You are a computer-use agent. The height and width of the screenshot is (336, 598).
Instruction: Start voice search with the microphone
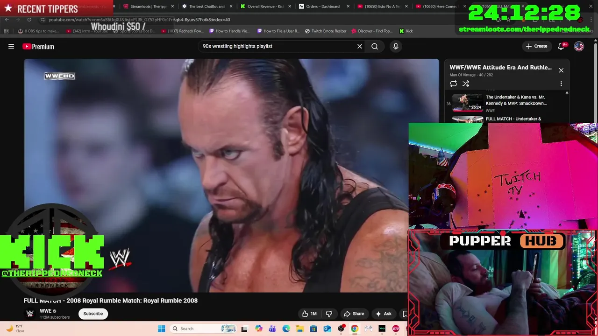pos(396,46)
